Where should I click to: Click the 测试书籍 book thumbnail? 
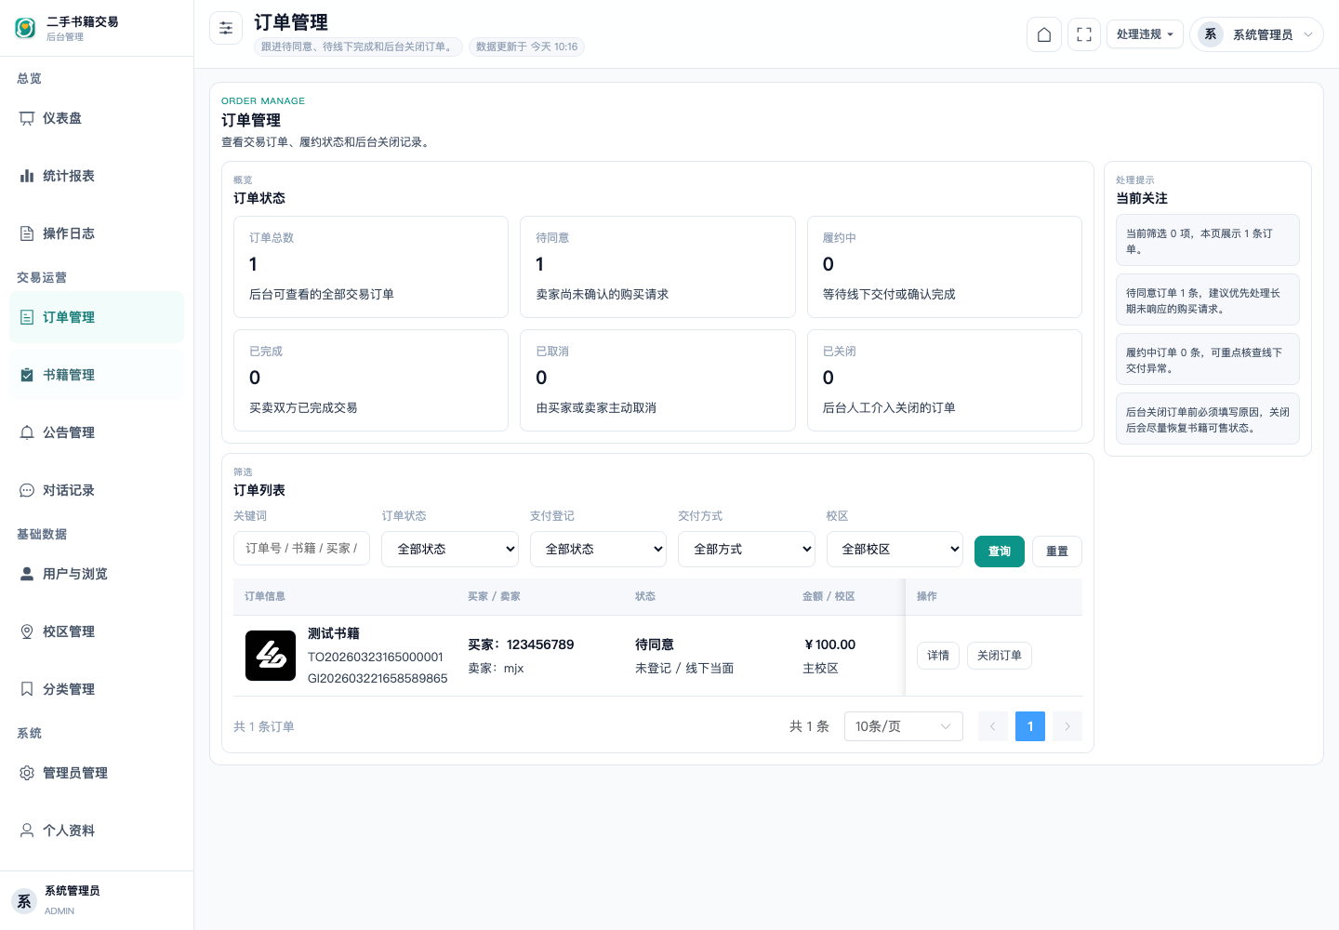pos(271,656)
